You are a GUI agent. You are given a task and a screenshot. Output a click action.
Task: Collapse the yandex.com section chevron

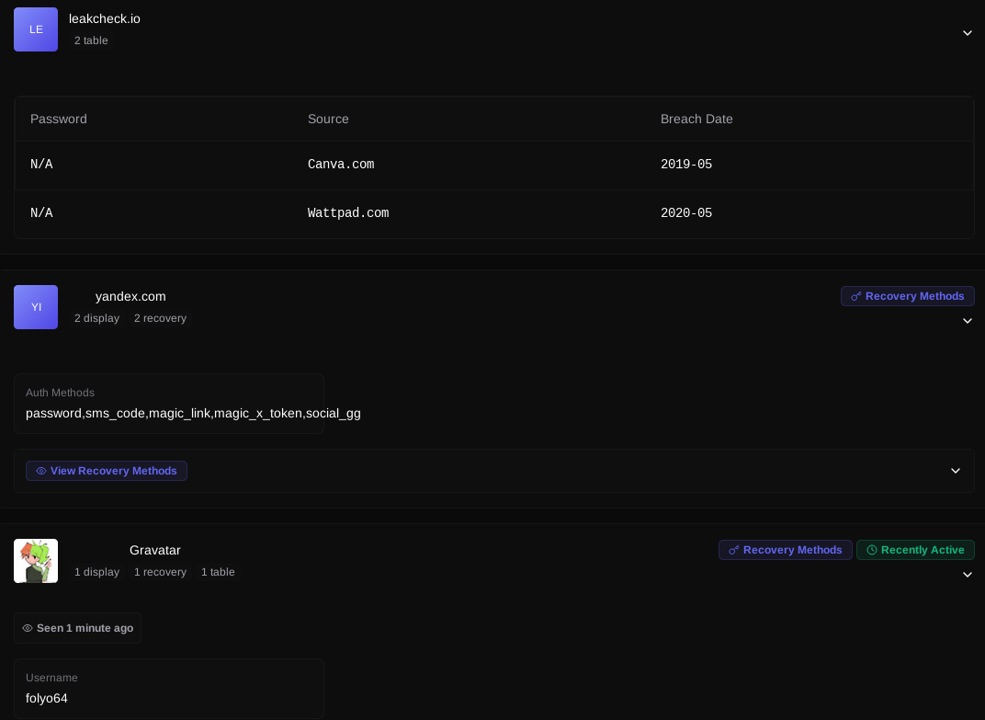pos(968,321)
